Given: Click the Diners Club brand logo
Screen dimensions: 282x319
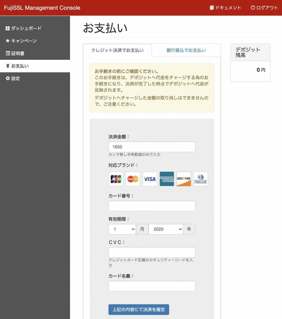Looking at the screenshot, I should coord(200,179).
